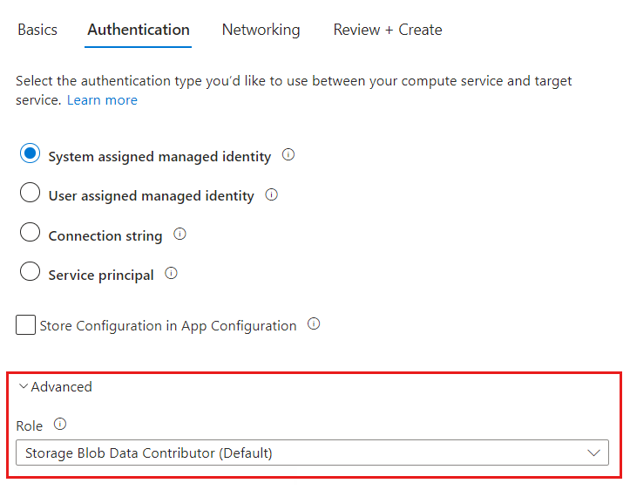Screen dimensions: 630x490
Task: Click info icon beside User assigned managed identity
Action: (271, 195)
